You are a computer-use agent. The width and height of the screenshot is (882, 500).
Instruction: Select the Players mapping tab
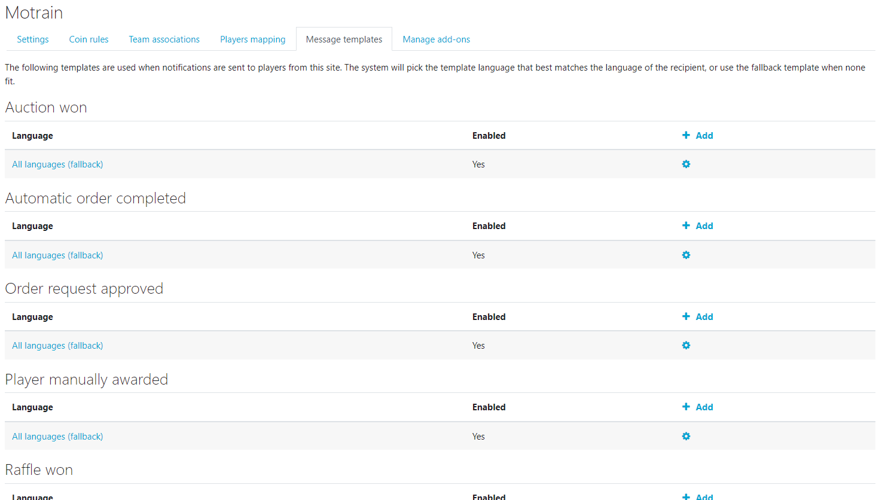point(252,39)
